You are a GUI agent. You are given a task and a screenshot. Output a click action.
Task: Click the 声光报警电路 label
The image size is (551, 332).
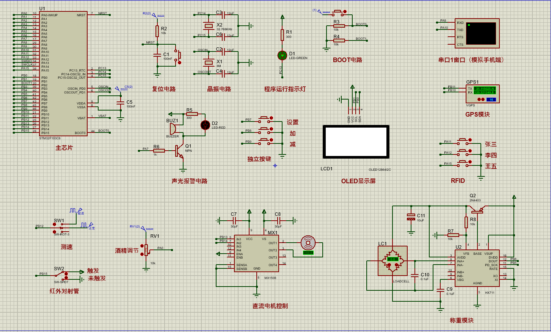(x=190, y=181)
